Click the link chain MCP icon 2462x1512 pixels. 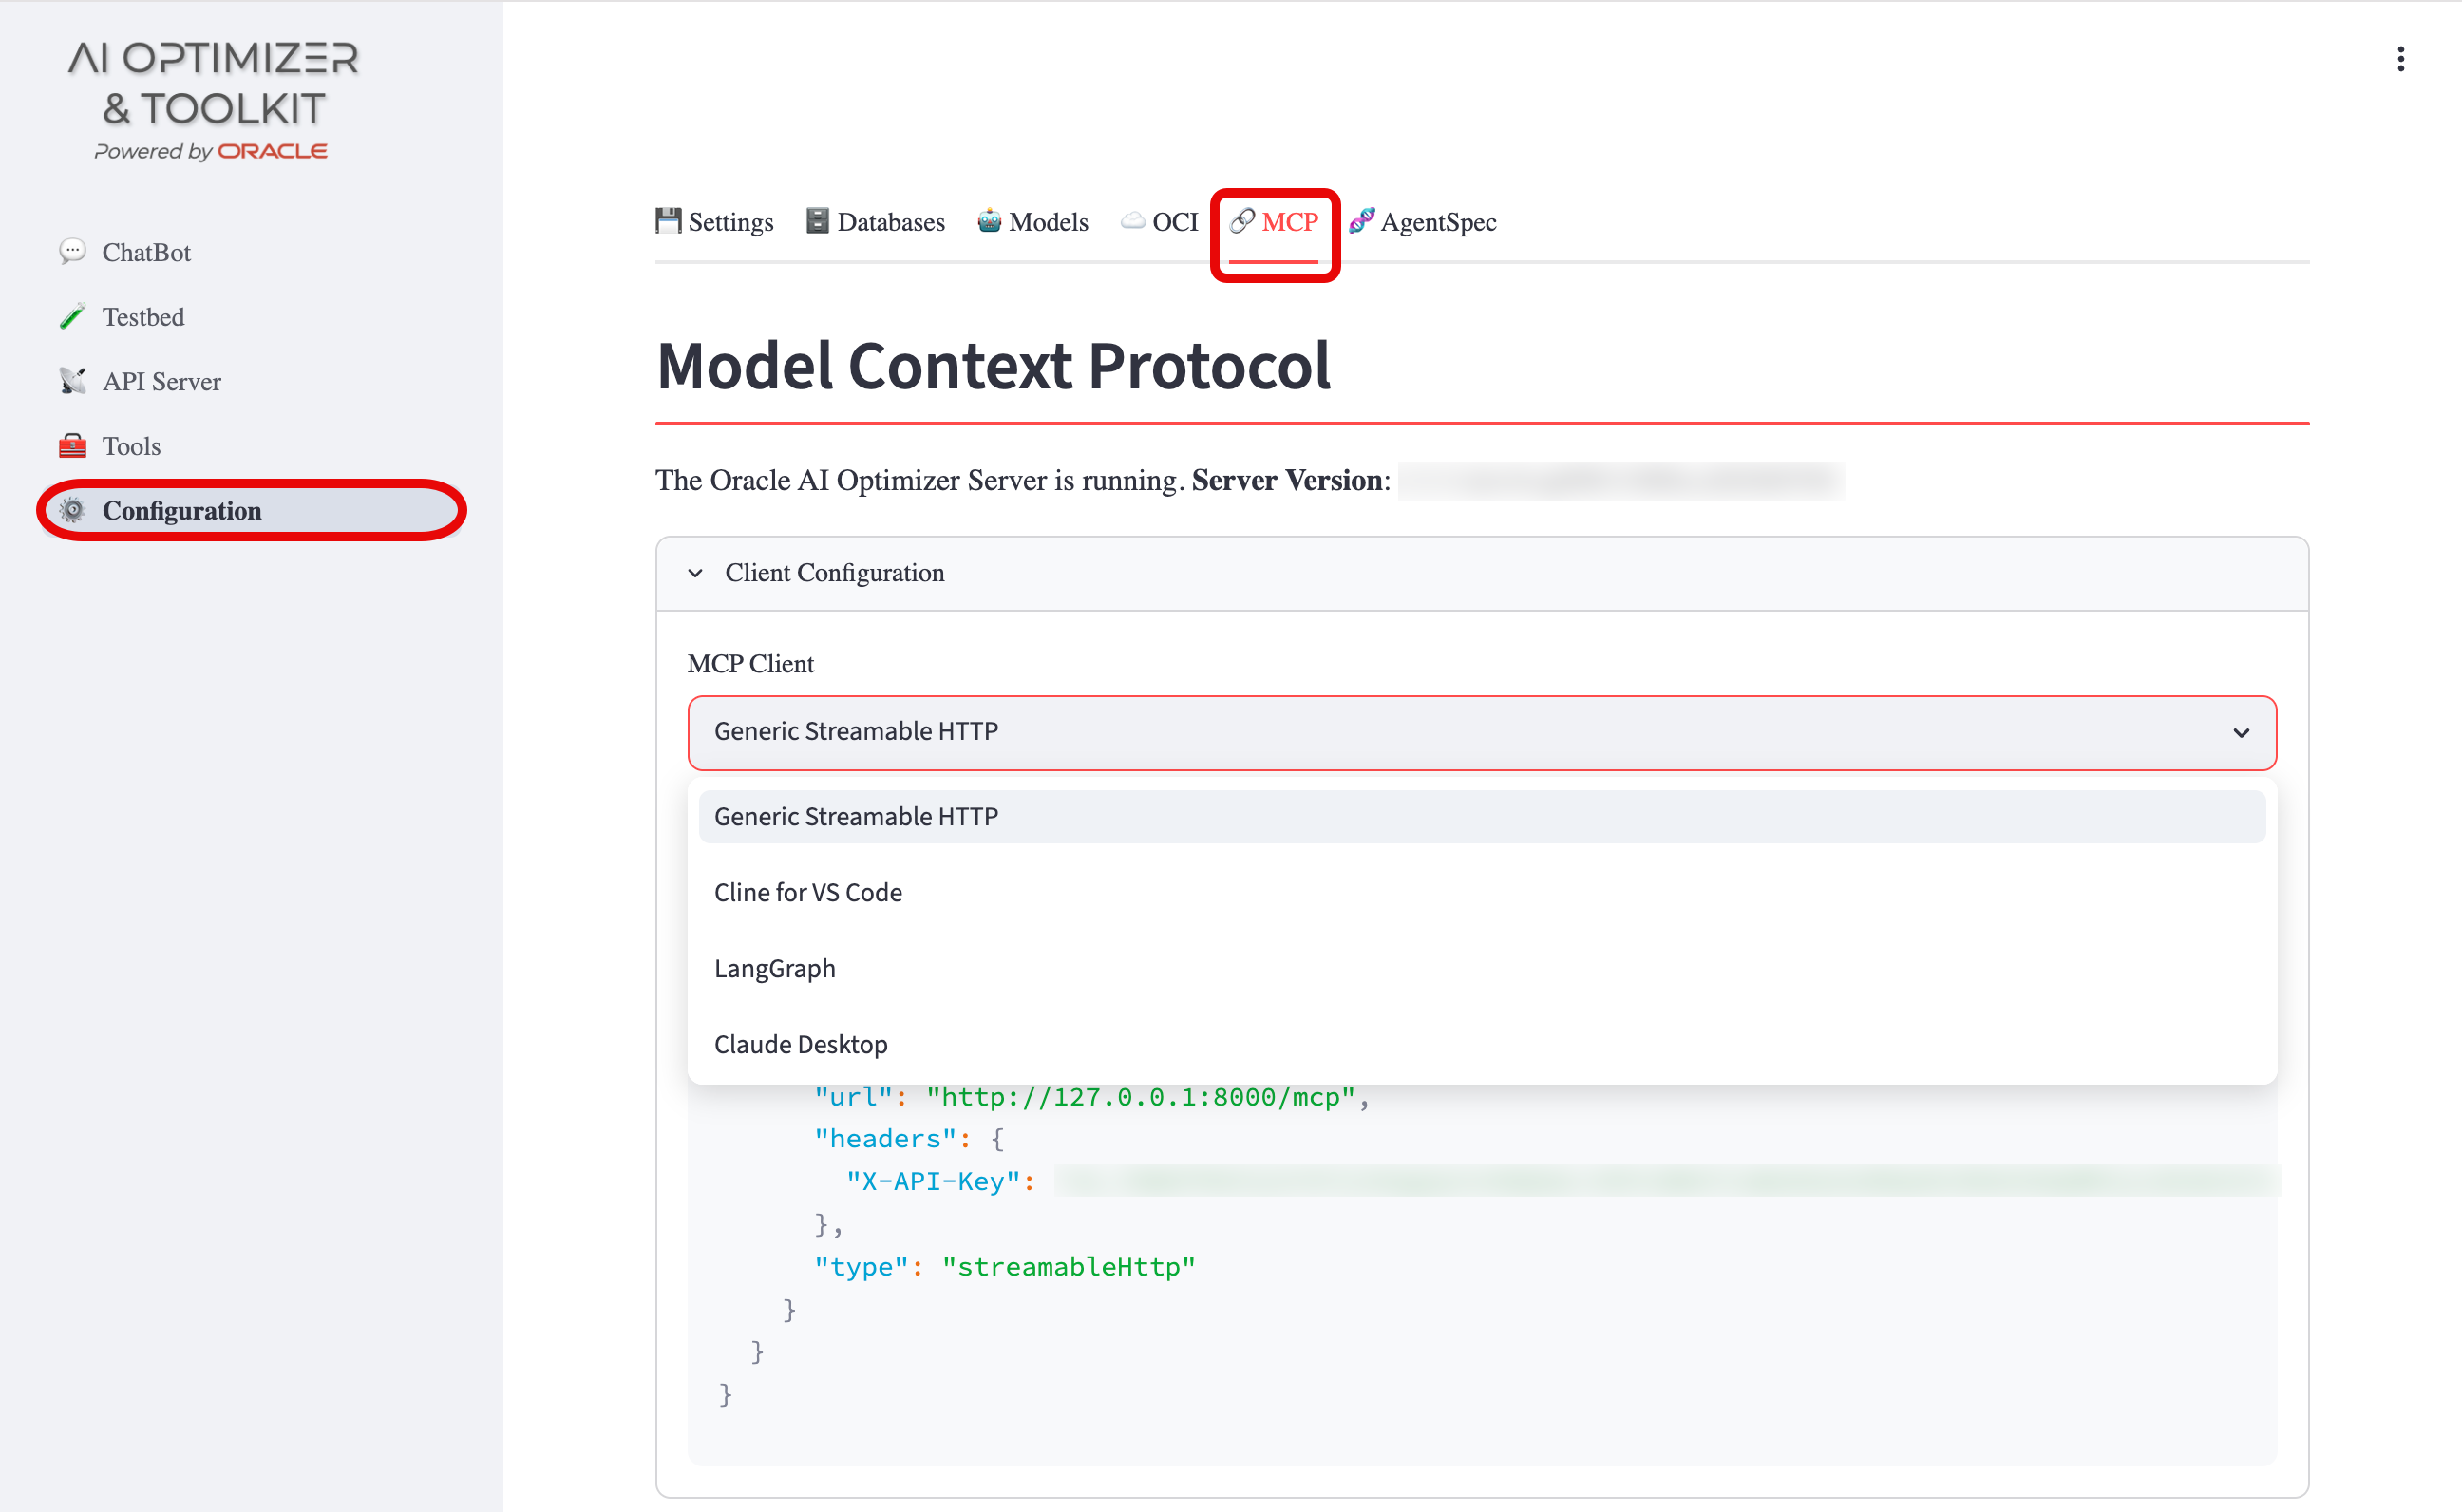click(x=1242, y=220)
